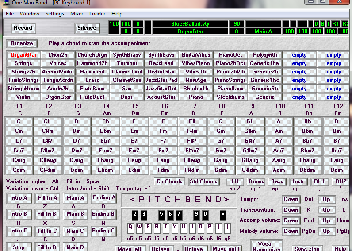
Task: Trigger the Gdim chord button
Action: pyautogui.click(x=221, y=170)
